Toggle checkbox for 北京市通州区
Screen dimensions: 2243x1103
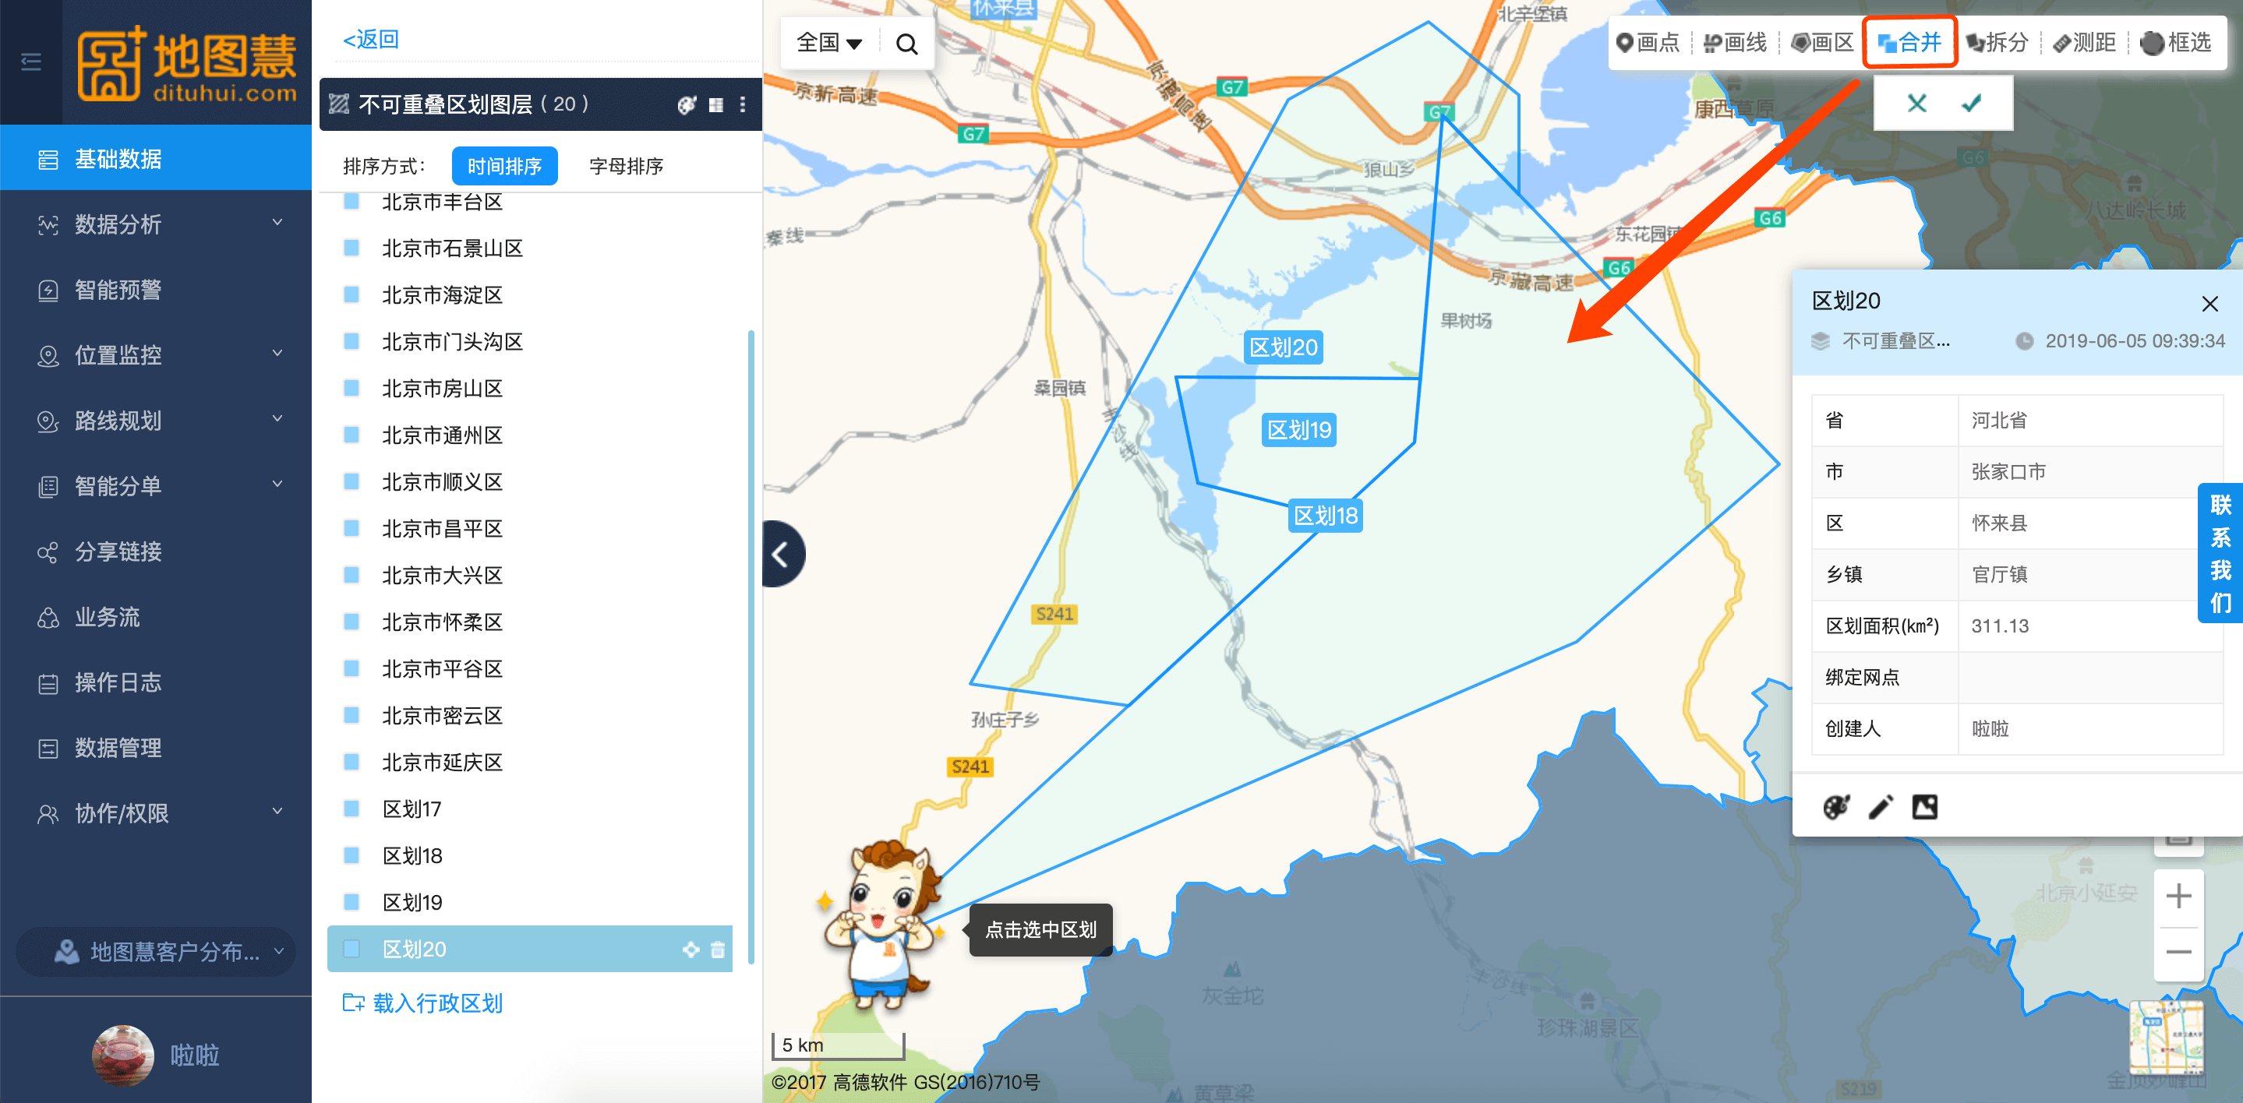tap(351, 435)
